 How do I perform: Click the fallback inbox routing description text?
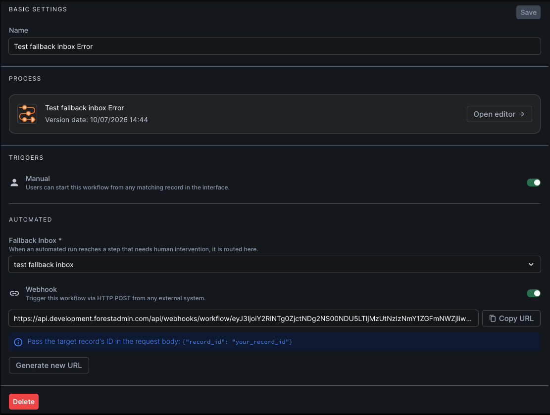[134, 249]
